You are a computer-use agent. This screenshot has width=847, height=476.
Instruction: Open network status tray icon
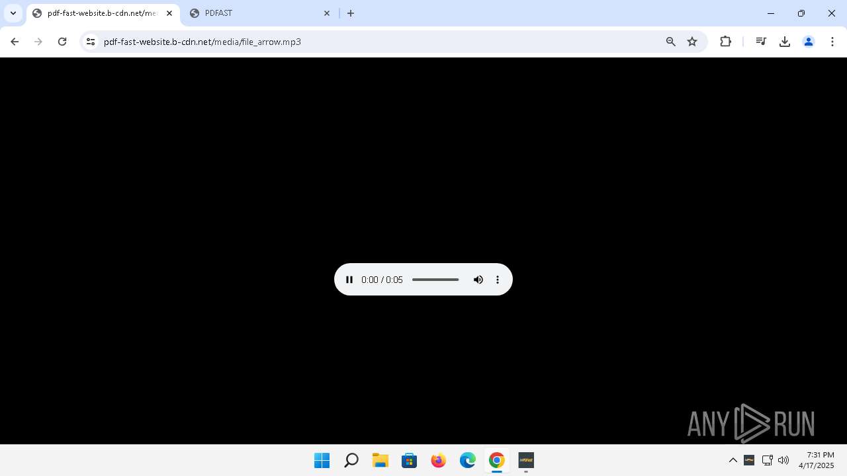768,460
